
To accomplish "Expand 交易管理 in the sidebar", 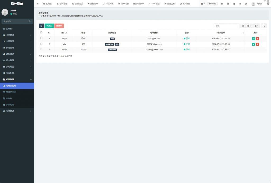I will pyautogui.click(x=17, y=41).
